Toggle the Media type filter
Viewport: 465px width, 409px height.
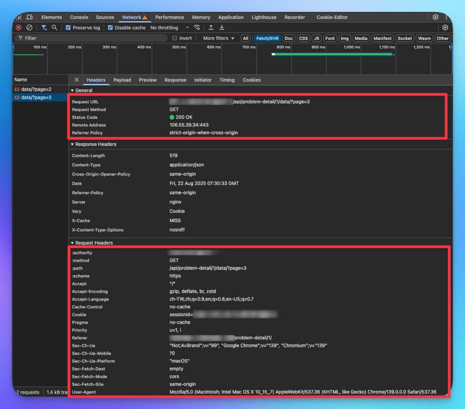[361, 38]
